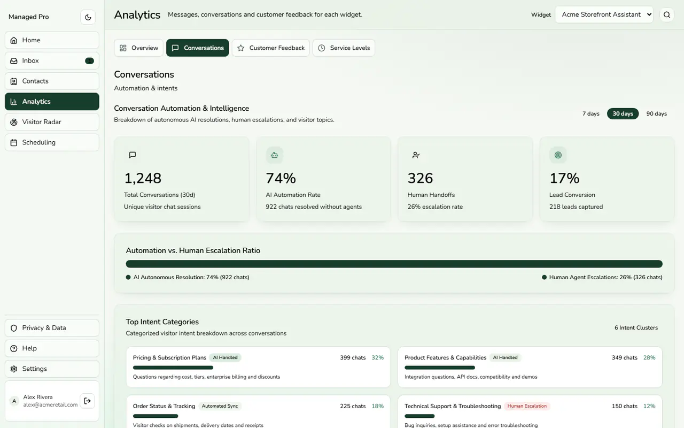Click the Inbox unread badge

(89, 61)
